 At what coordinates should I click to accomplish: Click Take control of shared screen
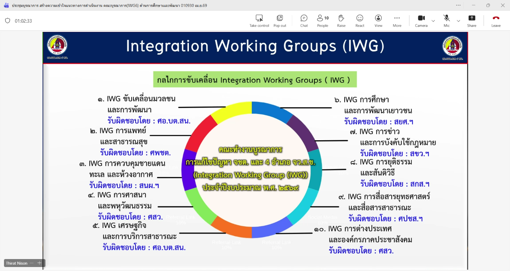pos(259,21)
